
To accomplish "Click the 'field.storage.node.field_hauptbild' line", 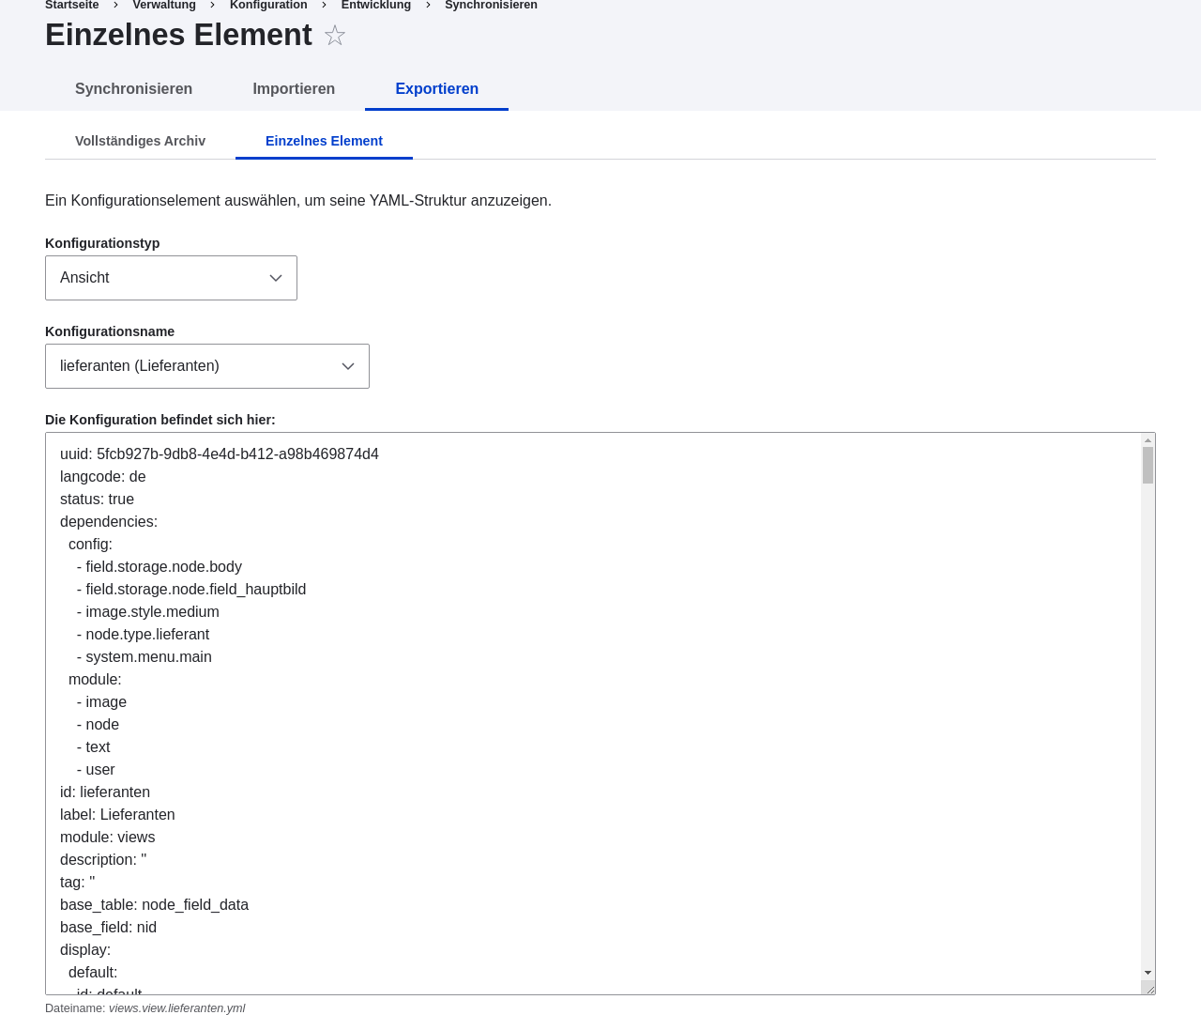I will pos(191,590).
